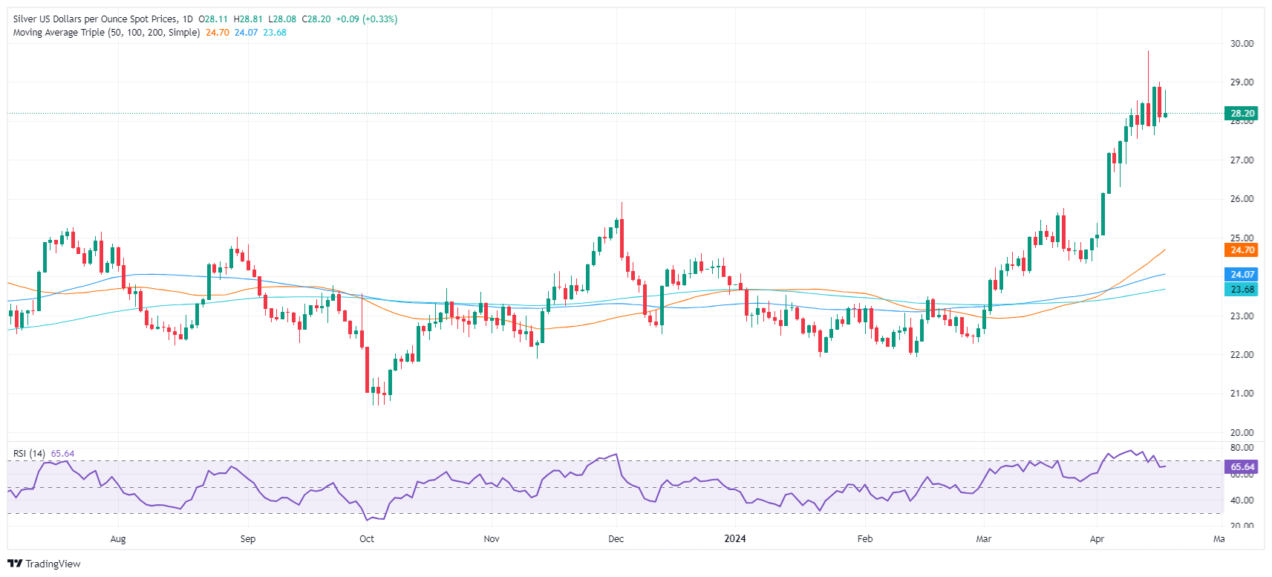Click the purple 65.64 RSI legend value
The width and height of the screenshot is (1272, 577).
pos(62,454)
